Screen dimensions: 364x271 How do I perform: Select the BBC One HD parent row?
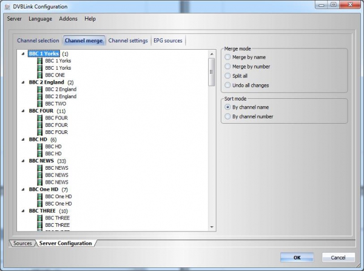tap(44, 189)
